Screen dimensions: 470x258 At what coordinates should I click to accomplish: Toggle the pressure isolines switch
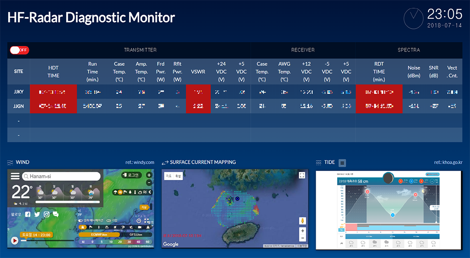tap(109, 220)
